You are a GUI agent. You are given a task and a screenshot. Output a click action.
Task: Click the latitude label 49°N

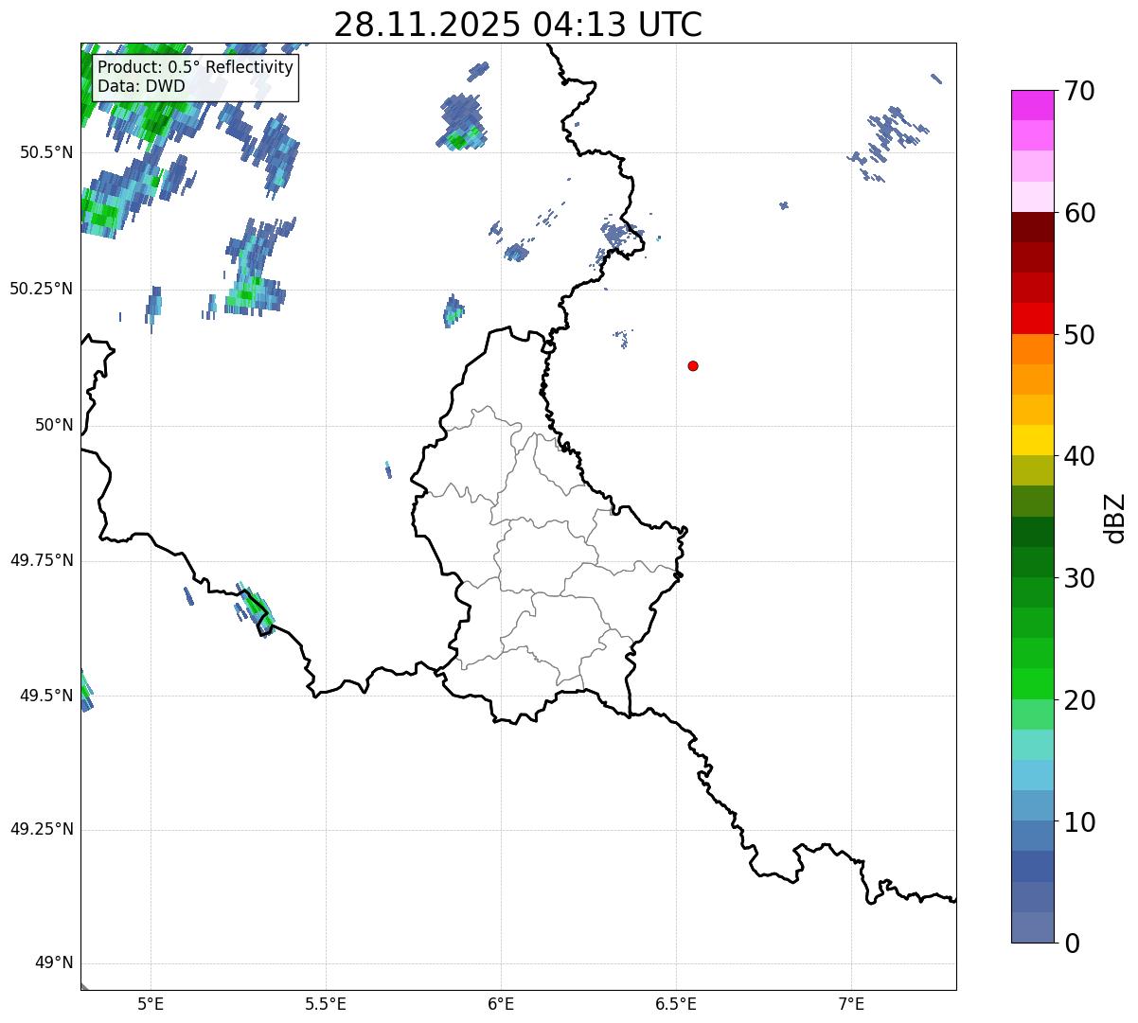(53, 963)
